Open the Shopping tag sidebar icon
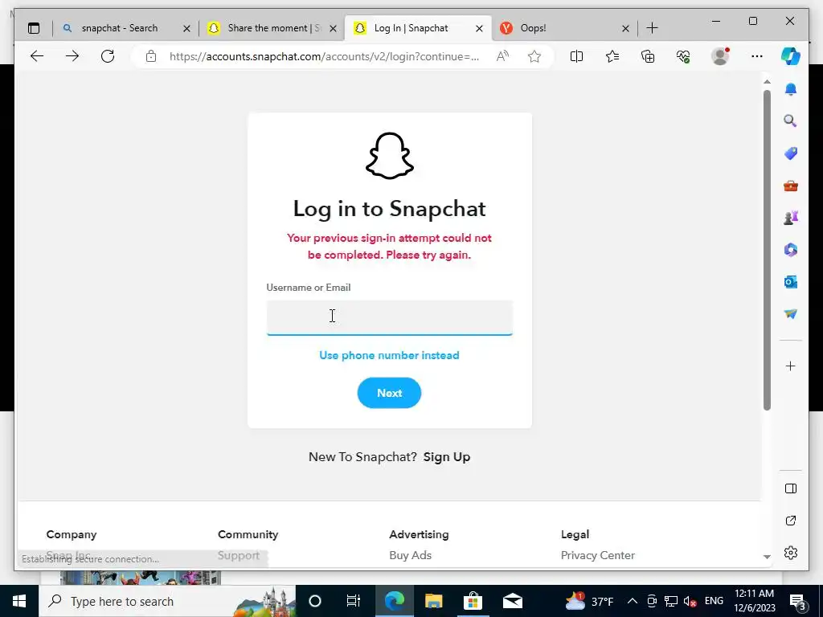Screen dimensions: 823x617 coord(791,153)
